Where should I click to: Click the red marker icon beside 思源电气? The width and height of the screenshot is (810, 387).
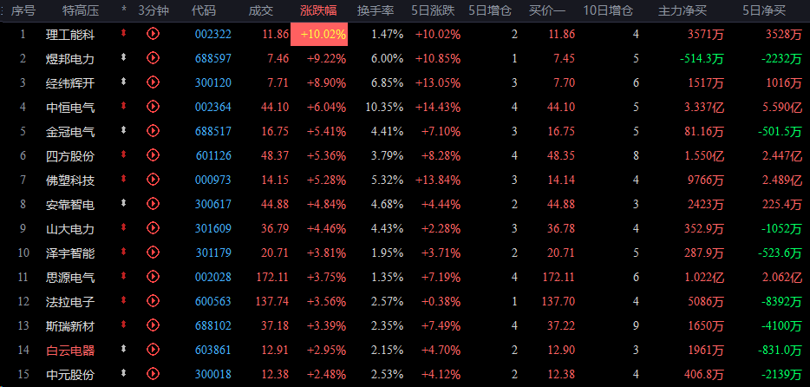pos(123,276)
